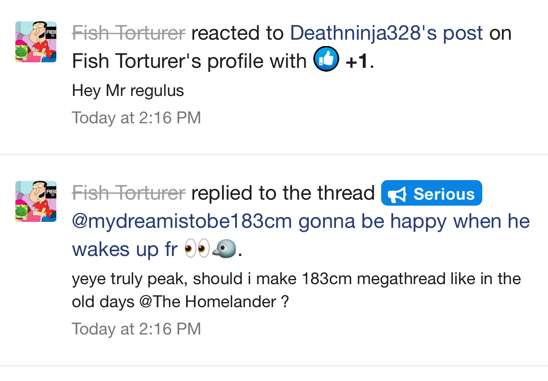Click timestamp under "Hey Mr regulus"
The image size is (548, 381).
point(136,118)
